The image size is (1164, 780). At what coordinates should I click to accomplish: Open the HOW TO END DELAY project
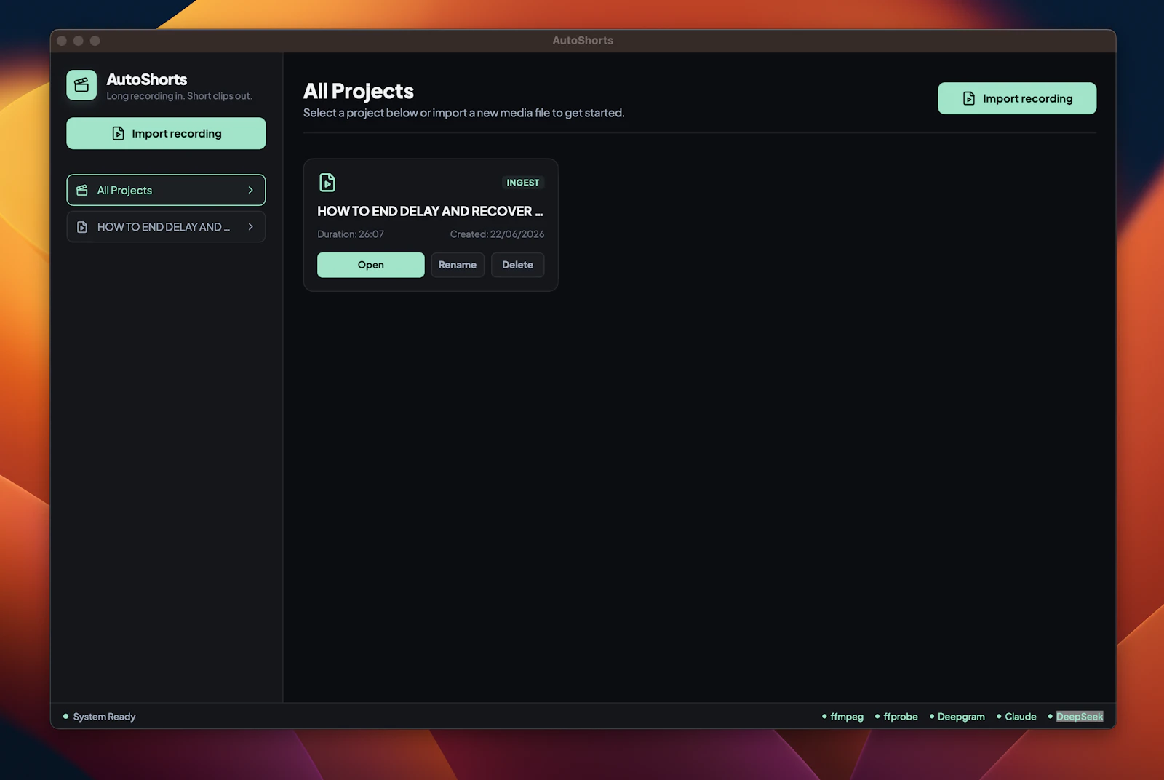coord(370,265)
